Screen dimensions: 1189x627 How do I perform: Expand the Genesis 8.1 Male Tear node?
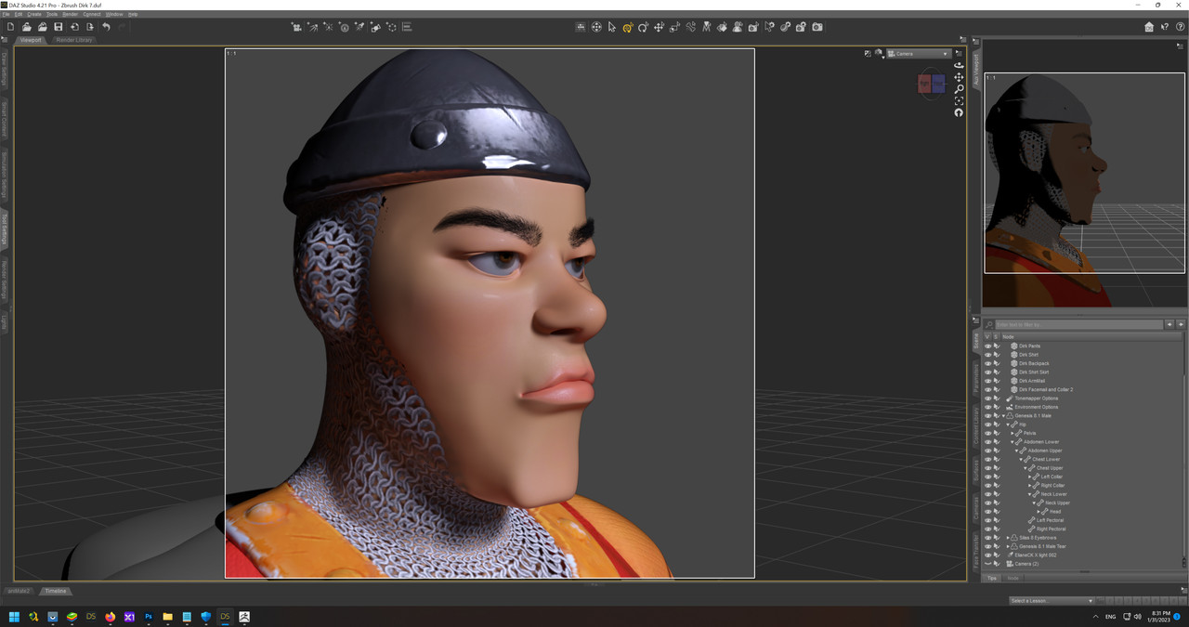[1008, 546]
